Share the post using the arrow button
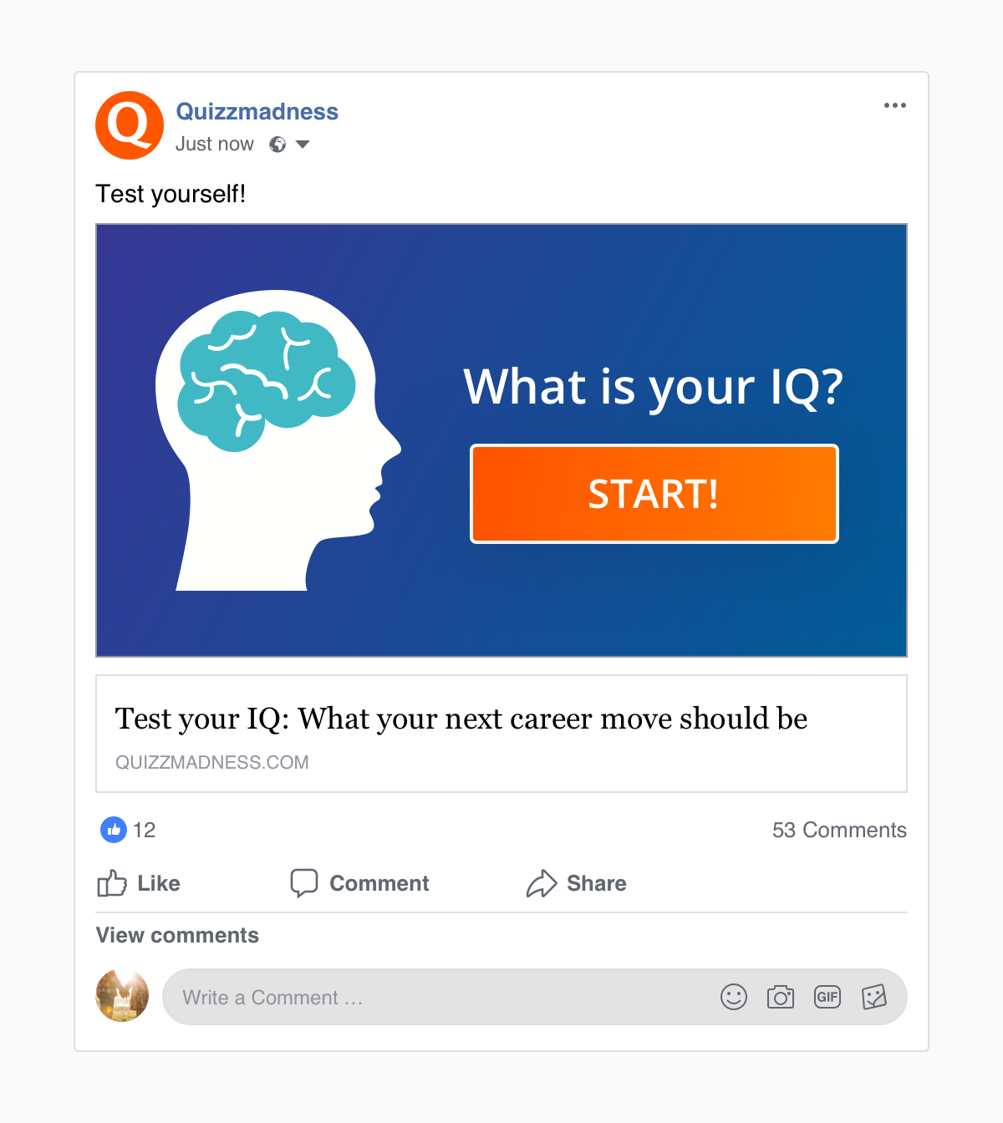This screenshot has height=1123, width=1003. tap(576, 883)
